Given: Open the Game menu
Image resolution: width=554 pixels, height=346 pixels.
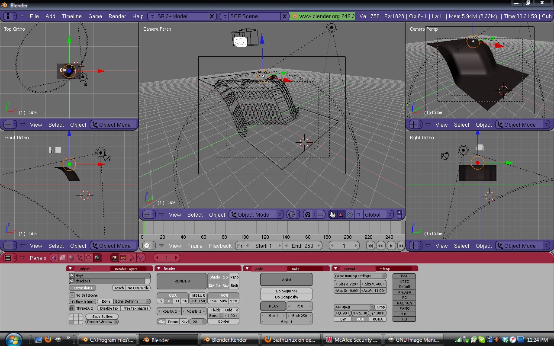Looking at the screenshot, I should (x=95, y=16).
